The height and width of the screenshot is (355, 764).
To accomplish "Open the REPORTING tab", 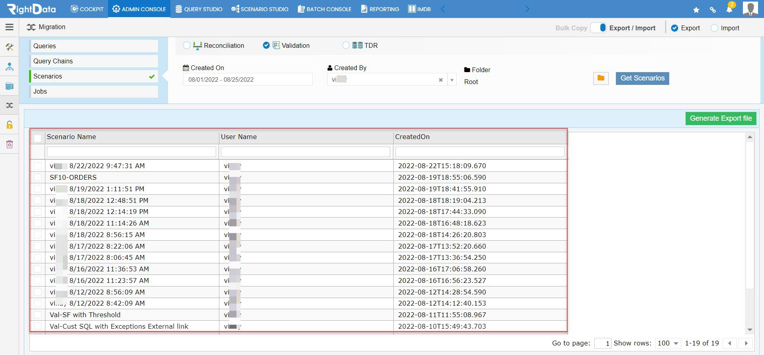I will coord(380,9).
